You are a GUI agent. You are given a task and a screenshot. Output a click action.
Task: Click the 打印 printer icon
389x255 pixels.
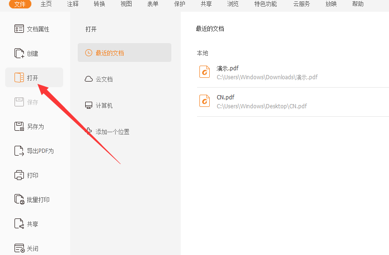click(x=19, y=175)
